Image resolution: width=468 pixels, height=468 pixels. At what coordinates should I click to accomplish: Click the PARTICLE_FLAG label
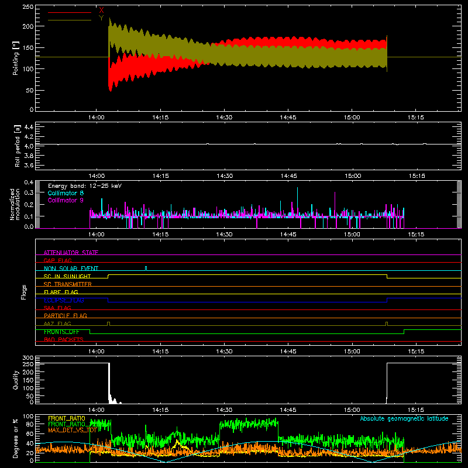pos(66,315)
